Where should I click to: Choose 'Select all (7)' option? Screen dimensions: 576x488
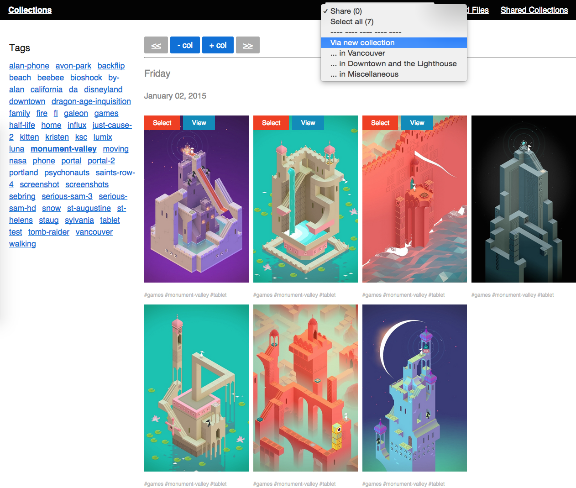[x=394, y=21]
